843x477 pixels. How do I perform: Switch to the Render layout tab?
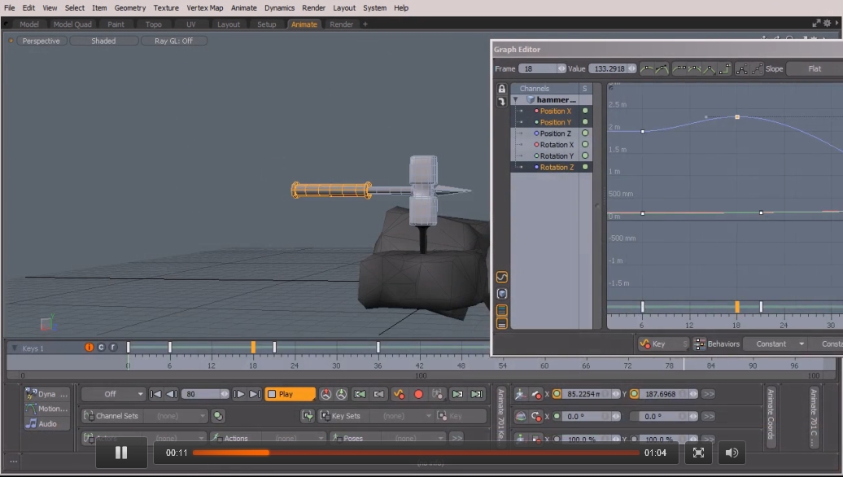pyautogui.click(x=342, y=24)
